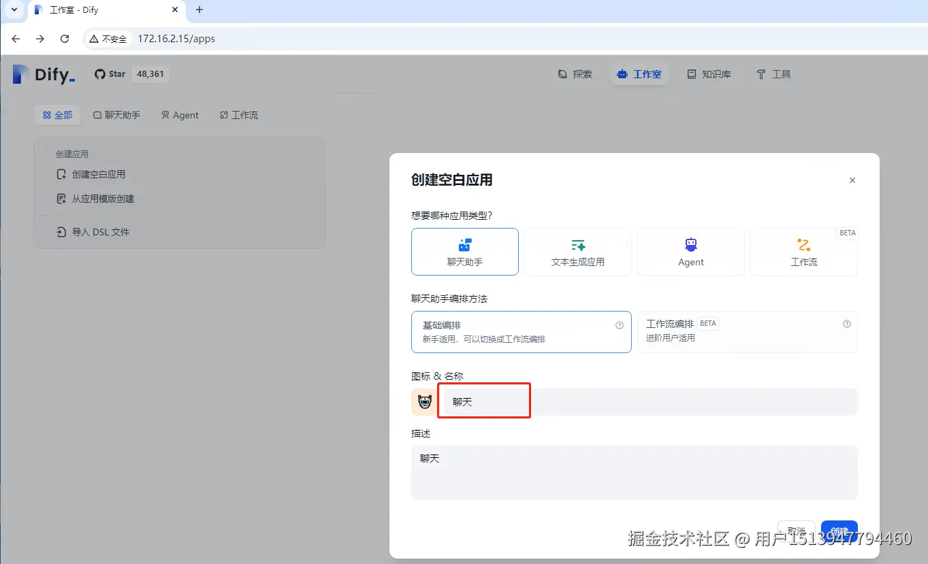Filter apps by Agent
928x564 pixels.
pyautogui.click(x=180, y=115)
